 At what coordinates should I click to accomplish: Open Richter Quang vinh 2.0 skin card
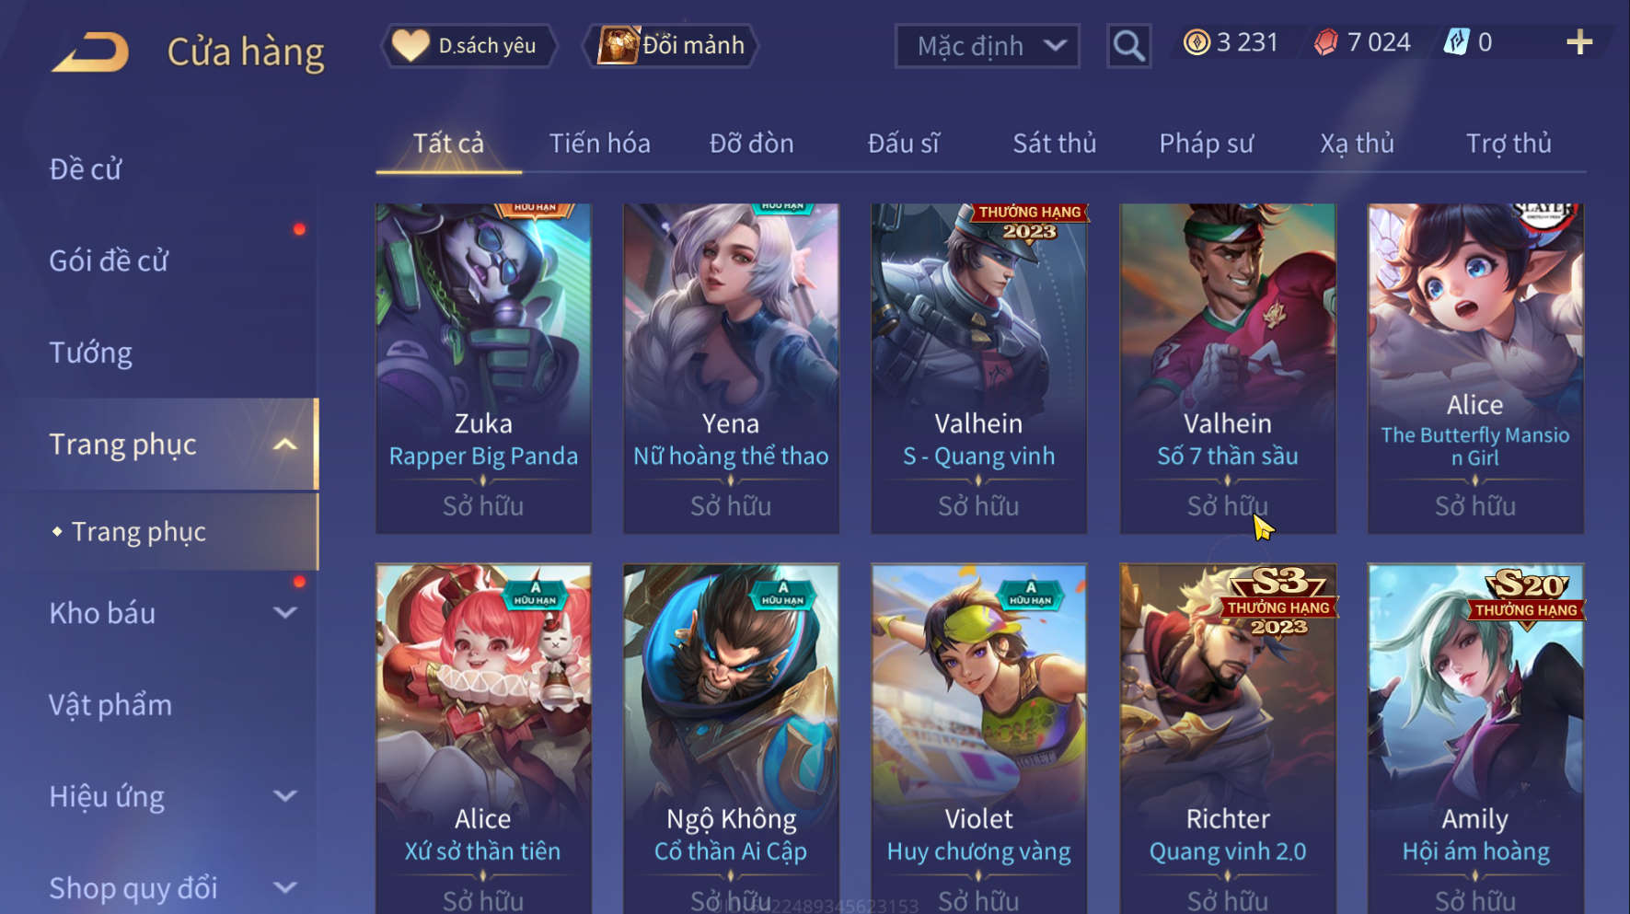(1227, 738)
